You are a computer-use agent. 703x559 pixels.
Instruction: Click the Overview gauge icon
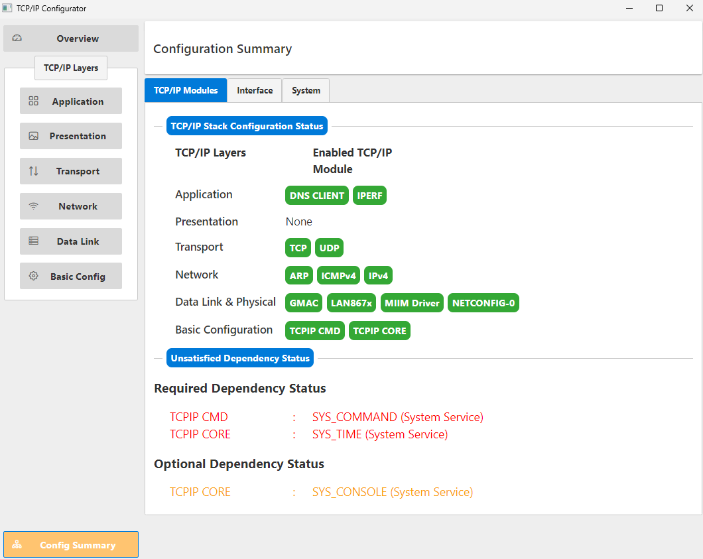17,38
